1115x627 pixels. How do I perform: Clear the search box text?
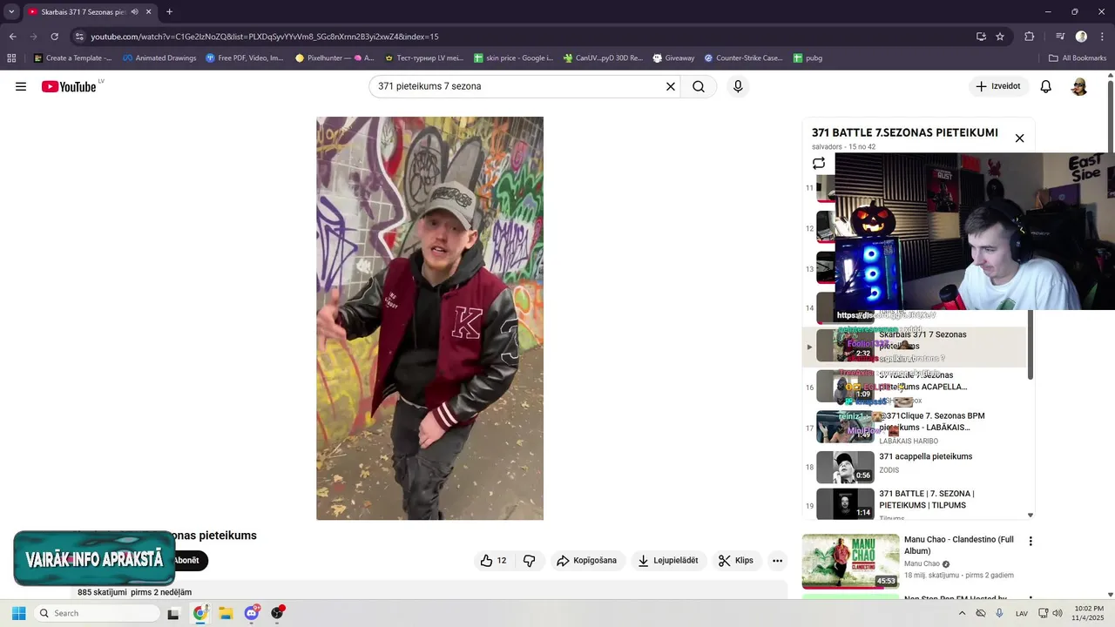point(671,86)
